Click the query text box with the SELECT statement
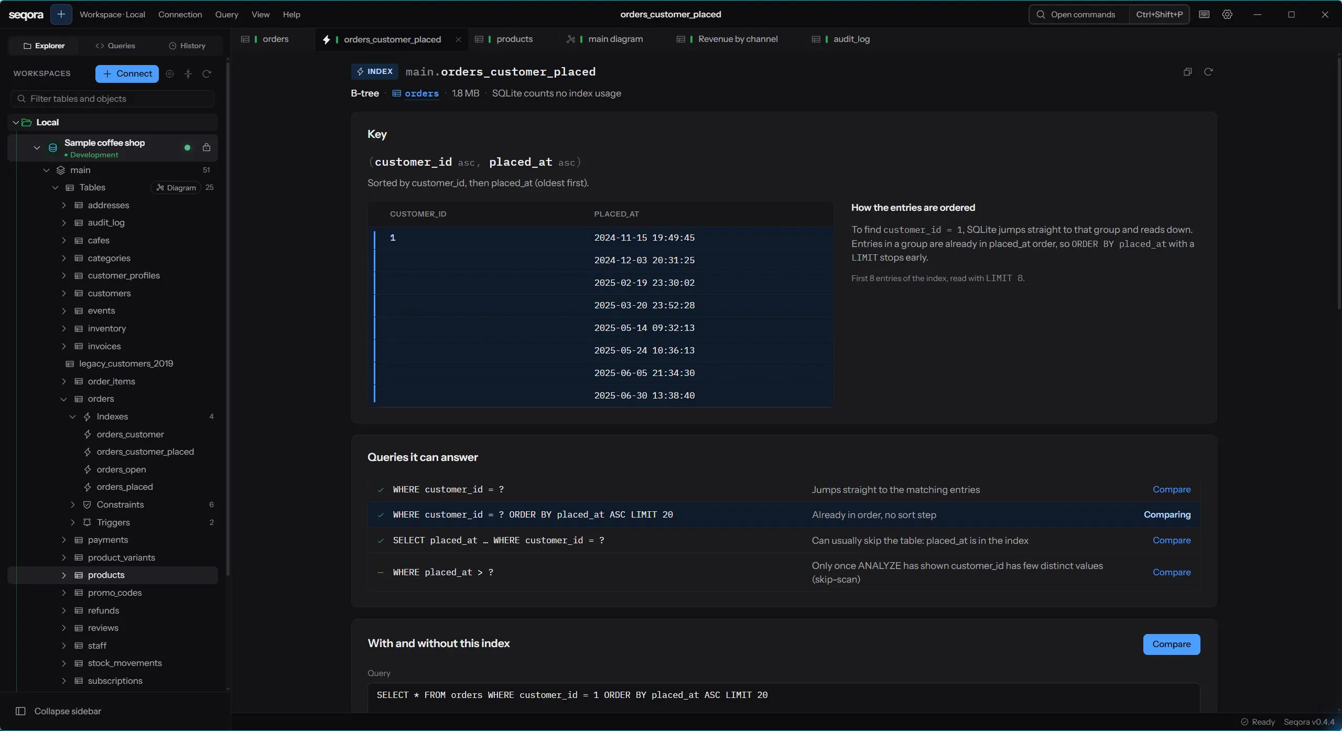 click(783, 697)
